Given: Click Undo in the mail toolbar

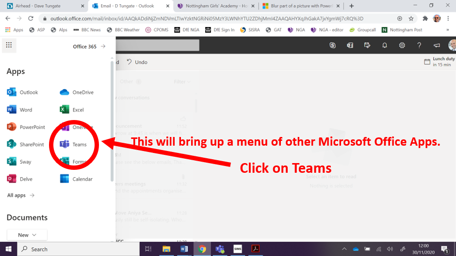Looking at the screenshot, I should coord(137,62).
